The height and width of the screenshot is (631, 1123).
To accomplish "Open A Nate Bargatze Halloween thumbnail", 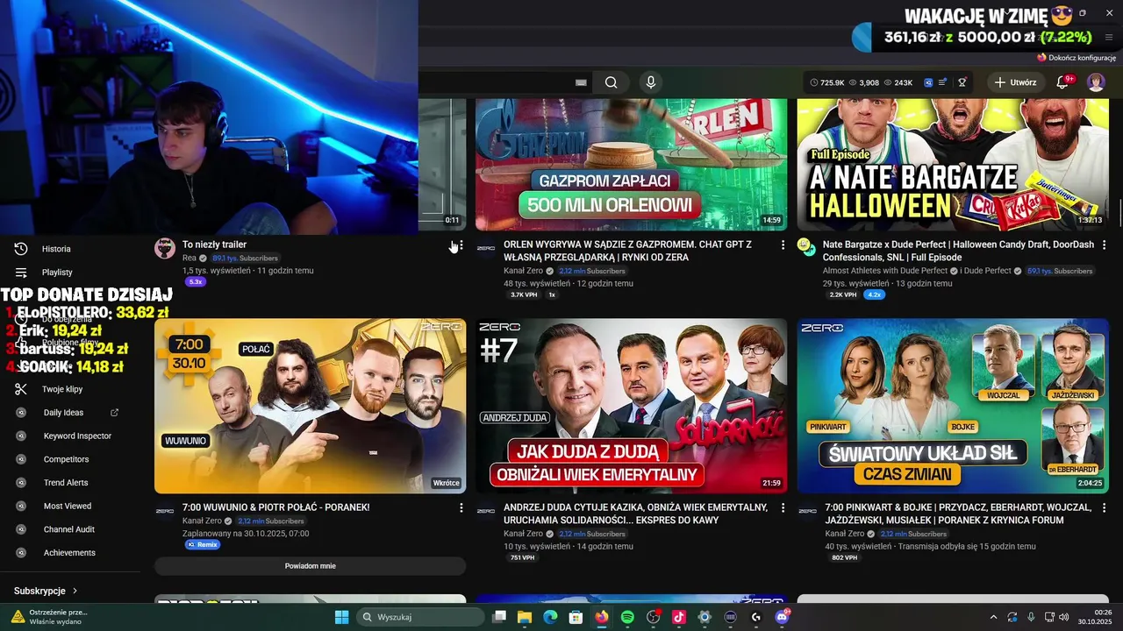I will click(953, 165).
